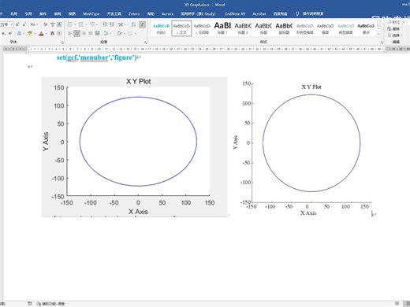
Task: Apply character border to text
Action: point(59,24)
